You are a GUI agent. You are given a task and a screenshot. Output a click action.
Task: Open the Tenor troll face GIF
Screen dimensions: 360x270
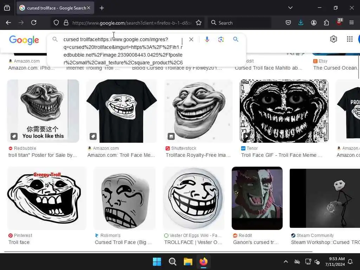284,111
